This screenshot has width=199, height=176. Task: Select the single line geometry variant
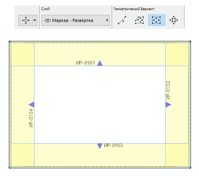click(122, 20)
